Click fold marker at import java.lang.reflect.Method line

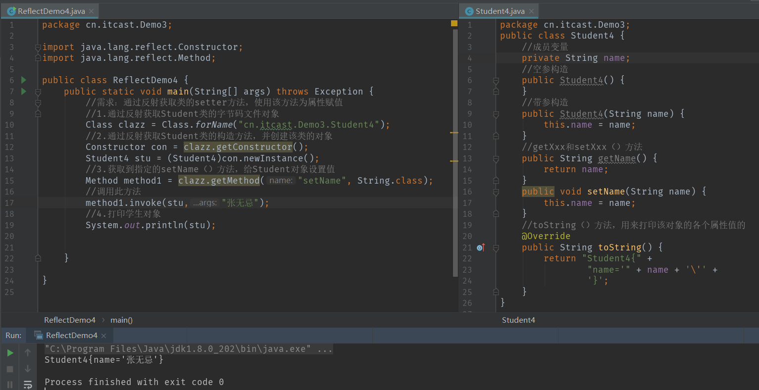(38, 58)
